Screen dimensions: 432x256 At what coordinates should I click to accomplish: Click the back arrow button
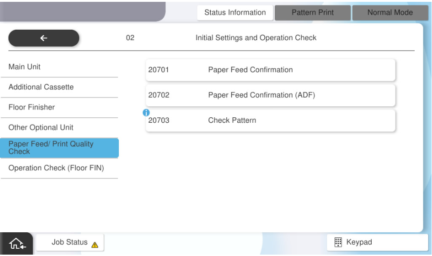[x=43, y=38]
